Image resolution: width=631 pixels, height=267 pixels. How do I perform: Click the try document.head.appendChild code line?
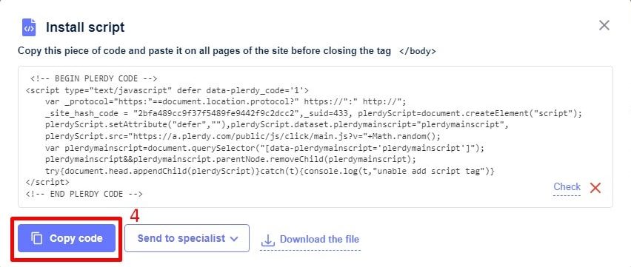pyautogui.click(x=270, y=171)
